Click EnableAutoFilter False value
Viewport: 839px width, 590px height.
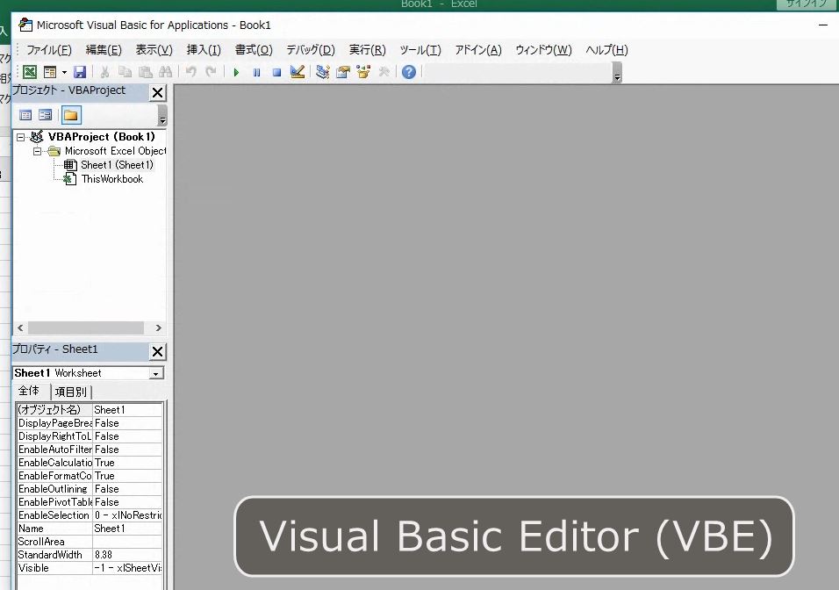[x=127, y=450]
